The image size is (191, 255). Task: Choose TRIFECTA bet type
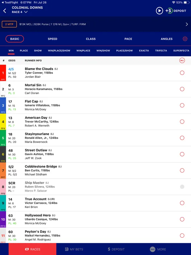pyautogui.click(x=161, y=50)
